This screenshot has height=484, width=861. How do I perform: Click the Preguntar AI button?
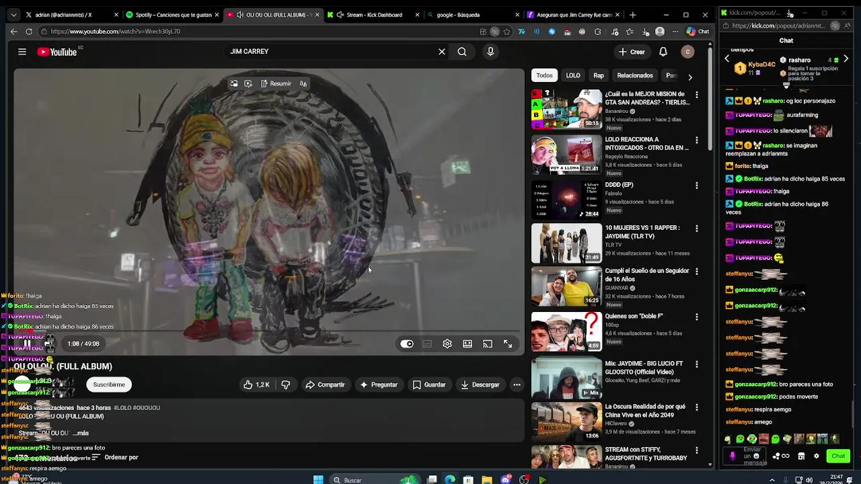tap(379, 385)
